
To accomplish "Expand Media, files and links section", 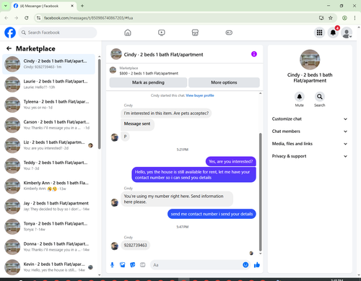I will click(310, 144).
